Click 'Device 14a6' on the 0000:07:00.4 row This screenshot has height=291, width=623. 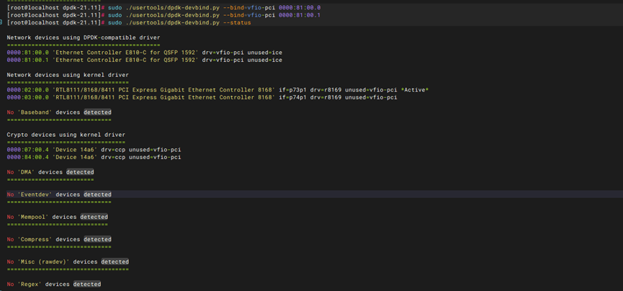(75, 150)
